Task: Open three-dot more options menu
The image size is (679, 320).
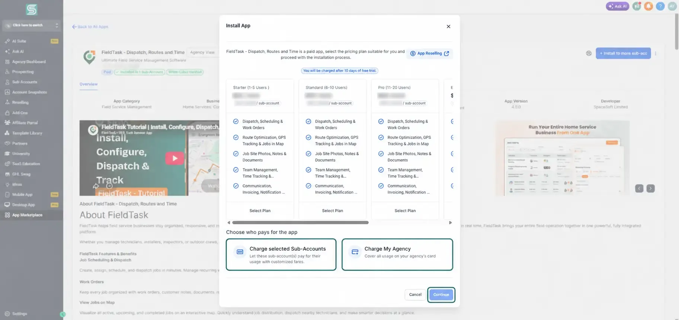Action: (x=656, y=53)
